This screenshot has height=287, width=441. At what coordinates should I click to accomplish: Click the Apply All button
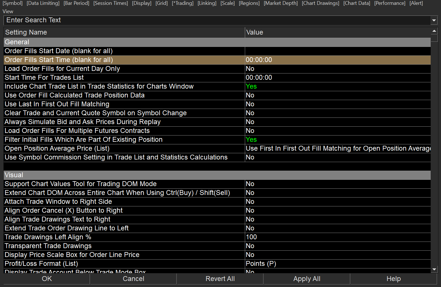(x=307, y=279)
